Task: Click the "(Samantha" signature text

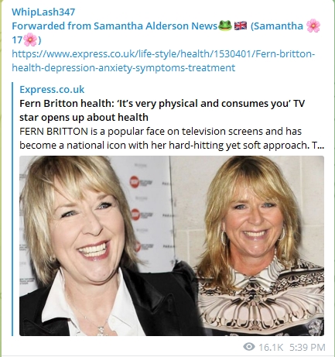Action: coord(276,26)
